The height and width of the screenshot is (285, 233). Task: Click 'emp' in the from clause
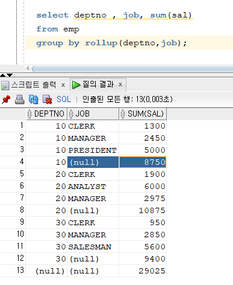pyautogui.click(x=71, y=30)
